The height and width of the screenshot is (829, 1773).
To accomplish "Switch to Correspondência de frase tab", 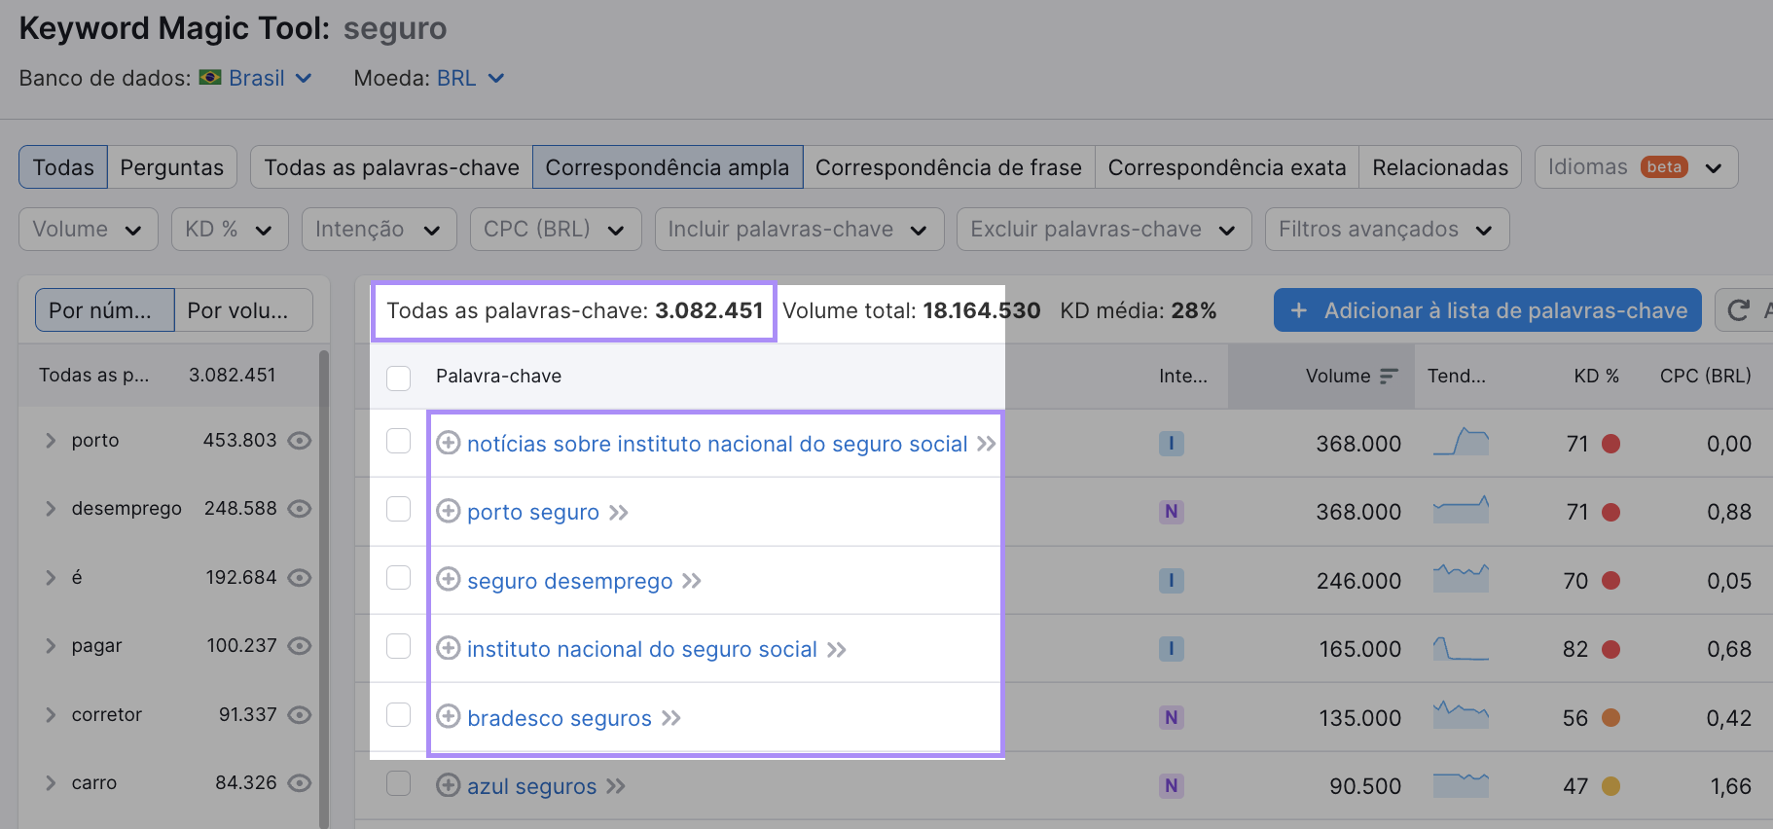I will (949, 167).
